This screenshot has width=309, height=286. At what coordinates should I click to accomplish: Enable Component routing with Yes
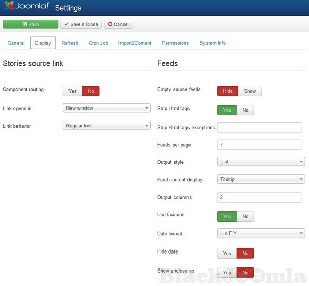[x=73, y=91]
